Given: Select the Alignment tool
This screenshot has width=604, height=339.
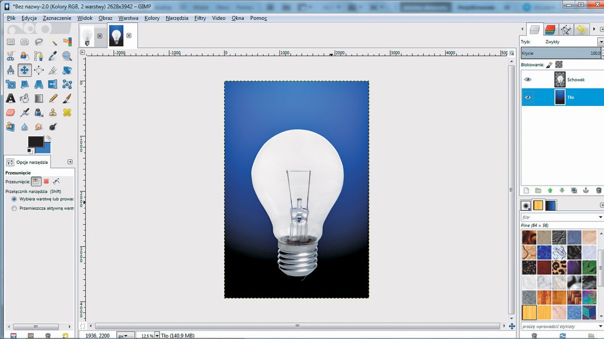Looking at the screenshot, I should 39,71.
